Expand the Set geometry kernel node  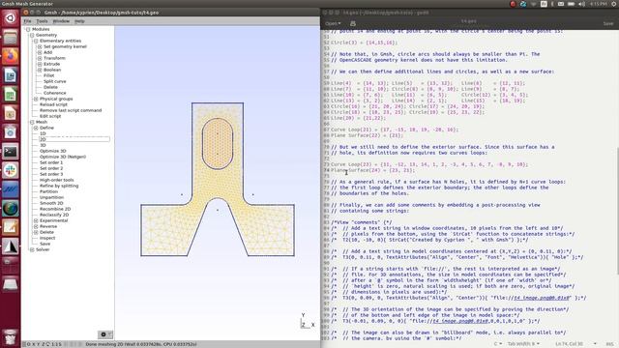coord(40,46)
